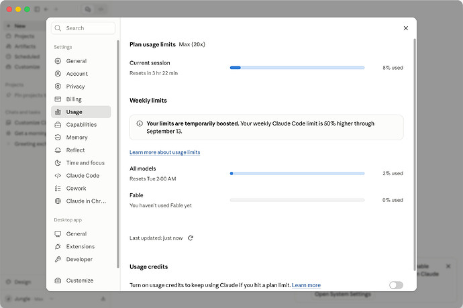Open Learn more link under Usage credits
Viewport: 463px width, 308px height.
306,285
